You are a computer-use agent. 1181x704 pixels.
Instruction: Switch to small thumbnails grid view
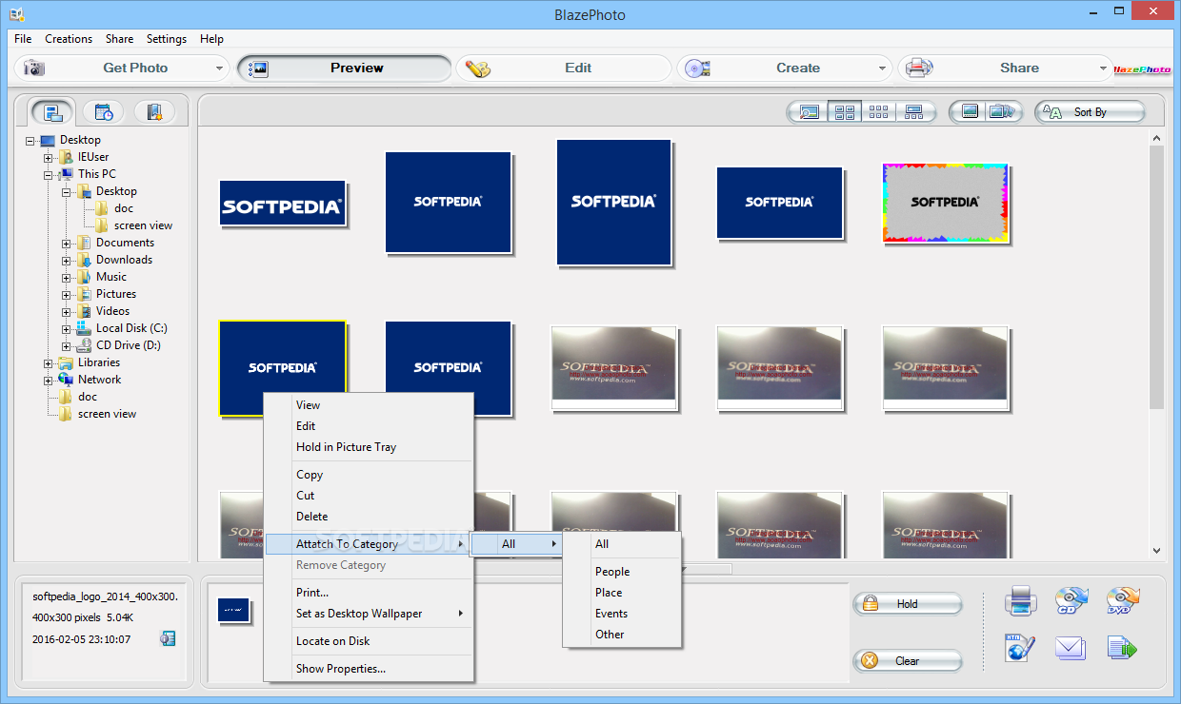tap(879, 112)
